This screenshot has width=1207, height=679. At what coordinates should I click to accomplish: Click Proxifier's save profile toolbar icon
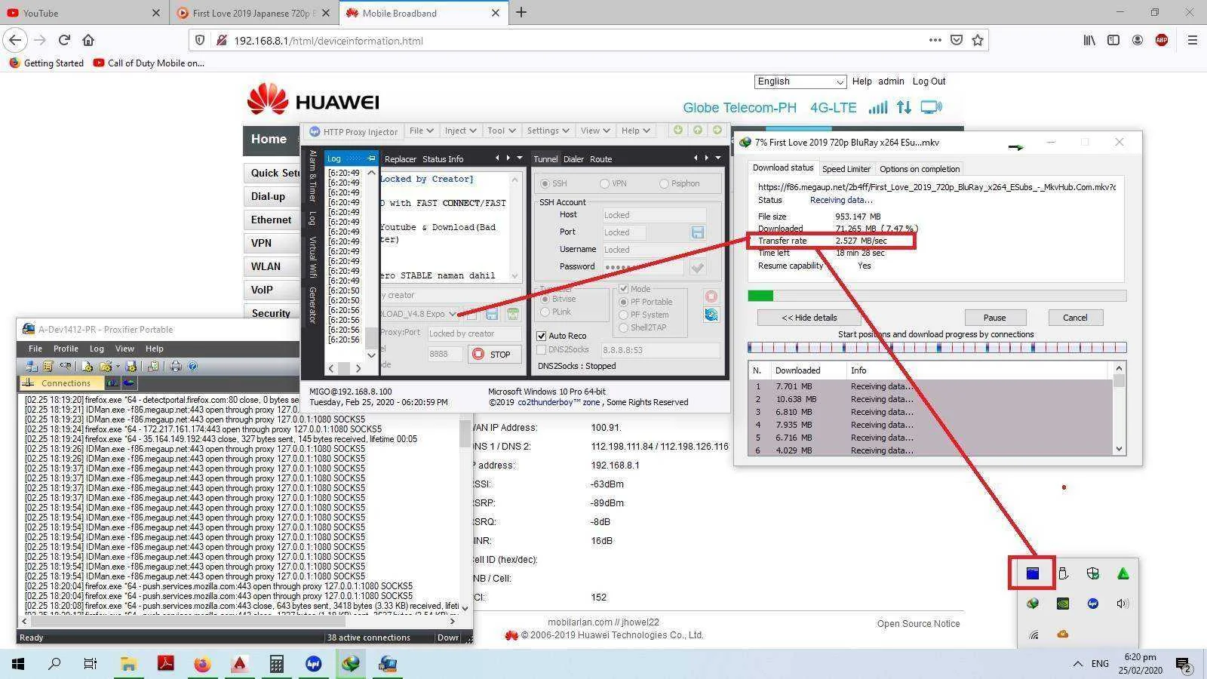tap(131, 367)
